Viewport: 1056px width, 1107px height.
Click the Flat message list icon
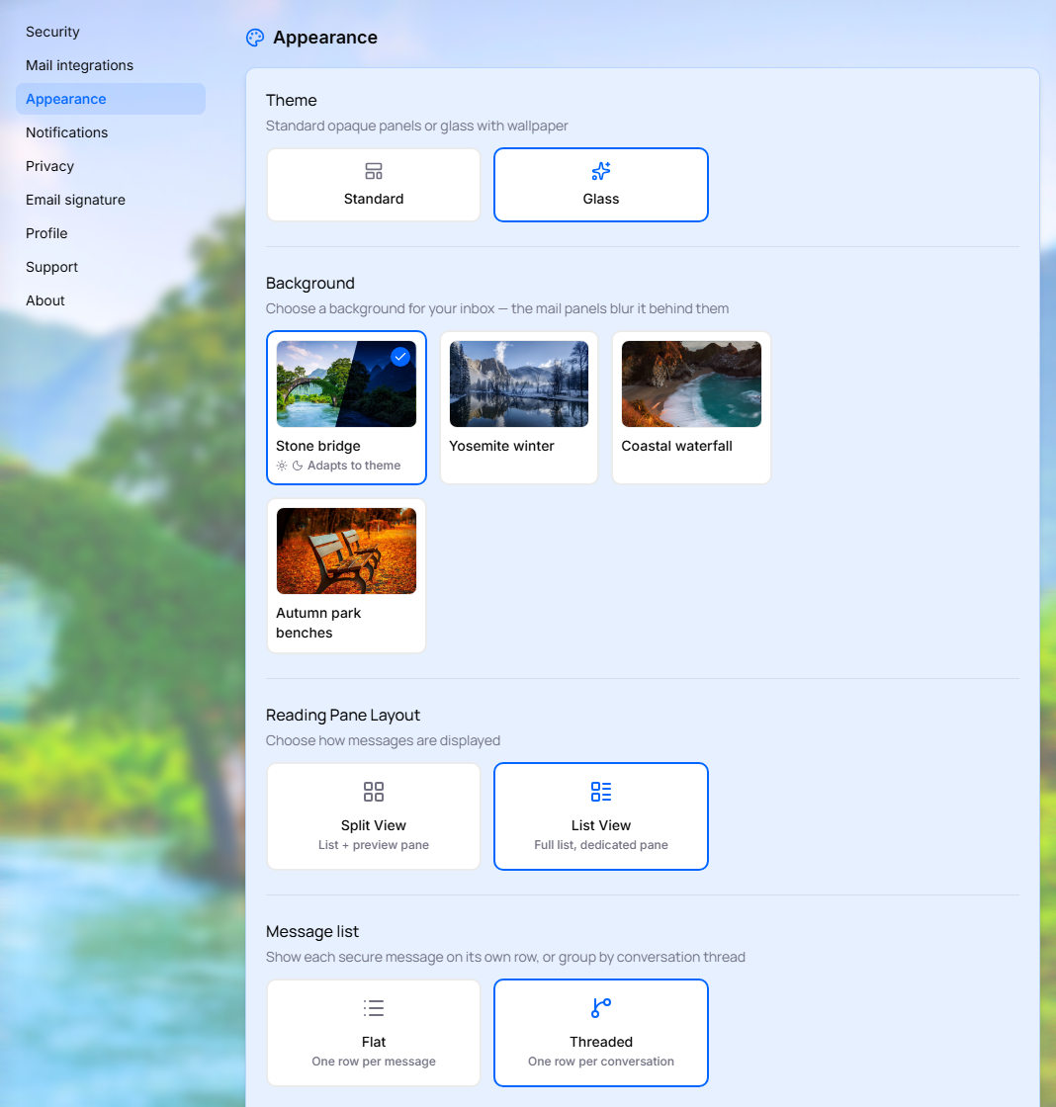pyautogui.click(x=374, y=1008)
